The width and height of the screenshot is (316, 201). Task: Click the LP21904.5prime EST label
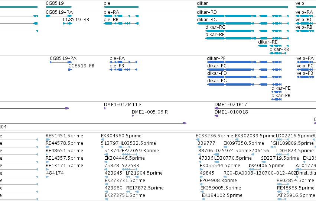coord(144,173)
